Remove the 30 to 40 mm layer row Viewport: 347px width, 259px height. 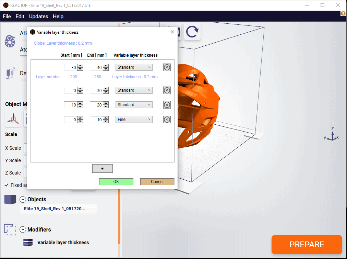(x=167, y=67)
